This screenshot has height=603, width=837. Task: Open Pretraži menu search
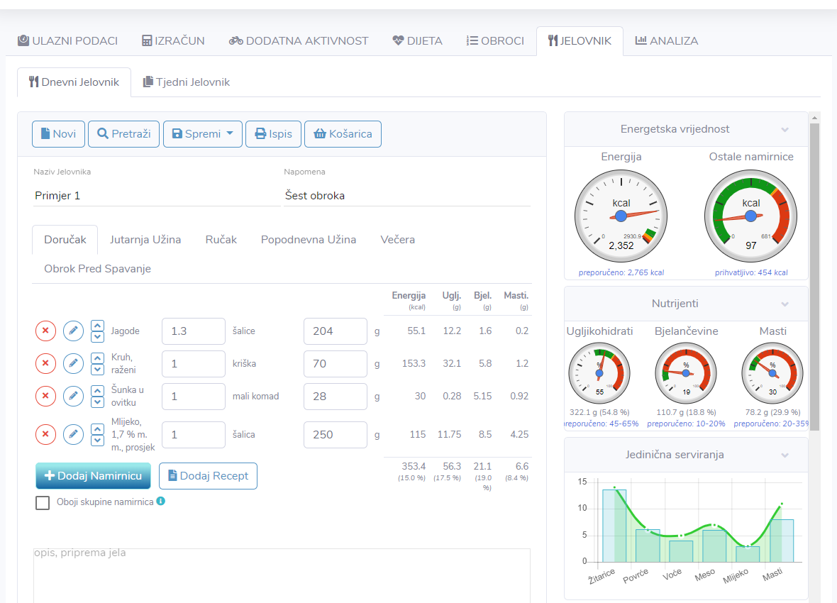124,134
